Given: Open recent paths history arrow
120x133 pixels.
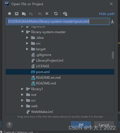Looking at the screenshot, I should (x=112, y=21).
